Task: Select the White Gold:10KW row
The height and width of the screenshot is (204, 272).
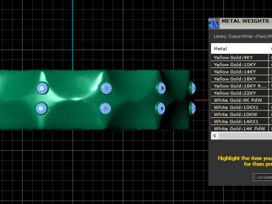Action: point(241,114)
